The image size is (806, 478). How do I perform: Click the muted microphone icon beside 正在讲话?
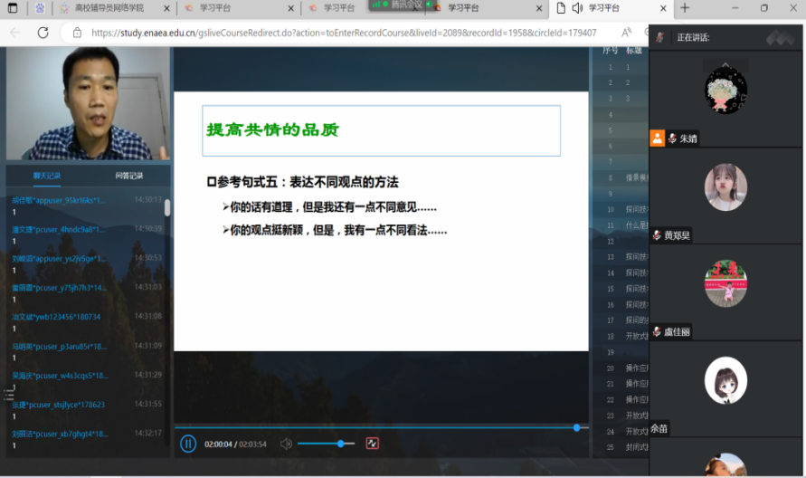click(660, 37)
